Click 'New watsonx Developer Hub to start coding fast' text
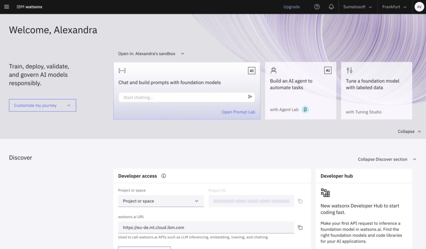This screenshot has width=426, height=249. coord(360,209)
